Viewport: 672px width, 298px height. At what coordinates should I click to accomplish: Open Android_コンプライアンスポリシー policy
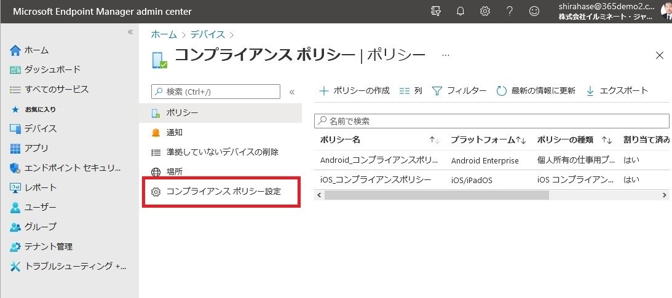pyautogui.click(x=379, y=160)
